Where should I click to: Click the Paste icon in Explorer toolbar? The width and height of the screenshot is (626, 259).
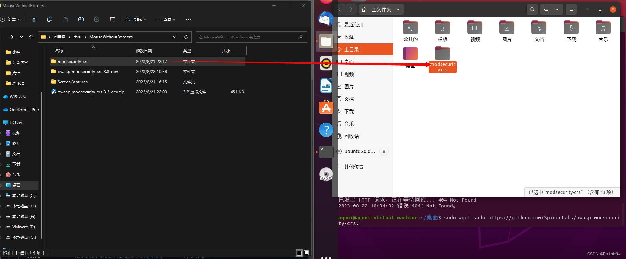(x=65, y=19)
